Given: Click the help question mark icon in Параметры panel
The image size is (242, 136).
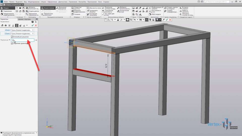Looking at the screenshot, I should click(x=33, y=22).
